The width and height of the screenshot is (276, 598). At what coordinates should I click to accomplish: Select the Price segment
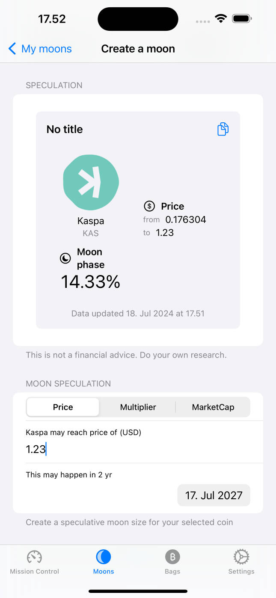pos(63,407)
